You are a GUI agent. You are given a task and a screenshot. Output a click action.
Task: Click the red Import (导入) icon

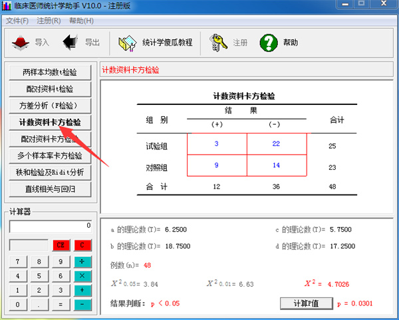[21, 42]
